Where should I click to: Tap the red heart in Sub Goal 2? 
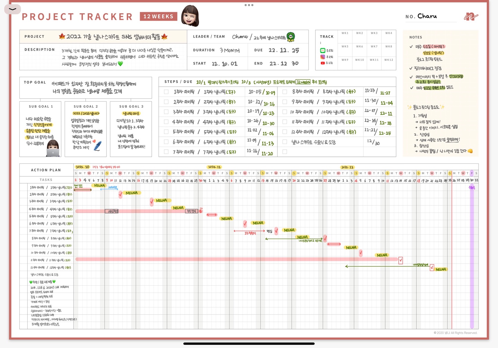point(94,141)
